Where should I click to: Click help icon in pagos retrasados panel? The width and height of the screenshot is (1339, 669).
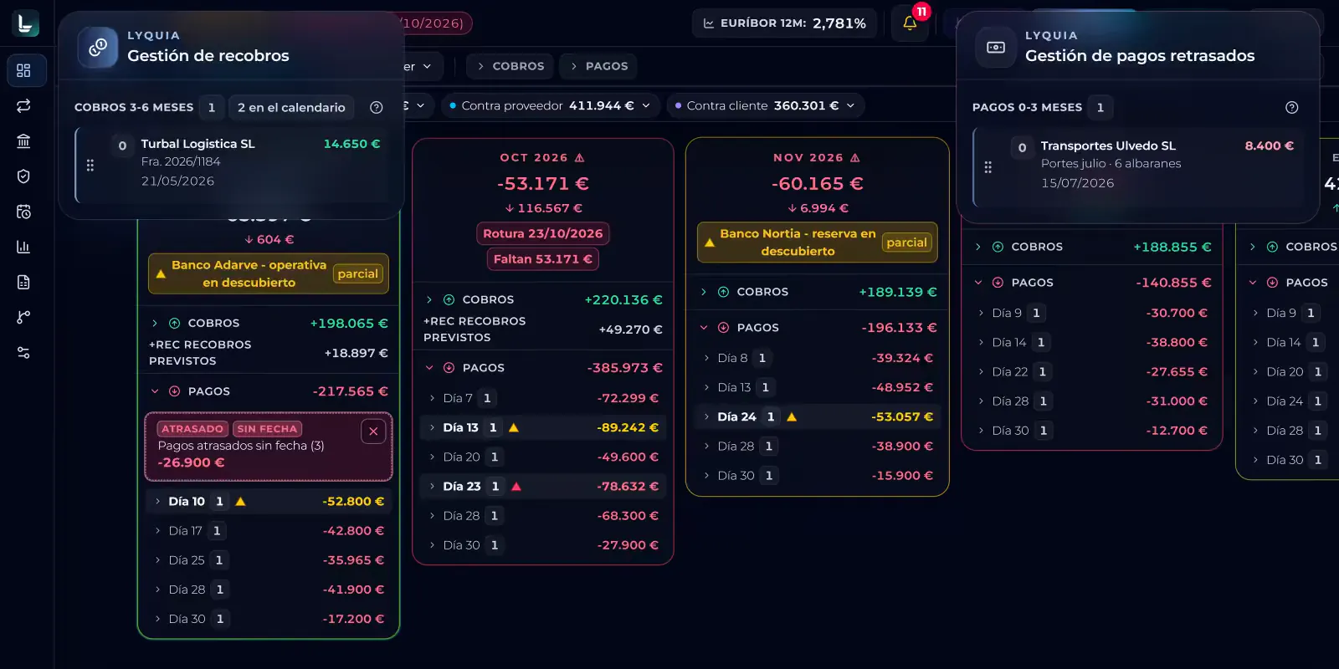pyautogui.click(x=1292, y=107)
